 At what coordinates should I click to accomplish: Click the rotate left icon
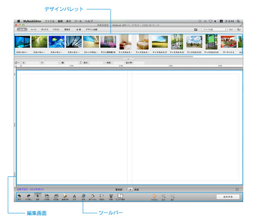(x=47, y=196)
